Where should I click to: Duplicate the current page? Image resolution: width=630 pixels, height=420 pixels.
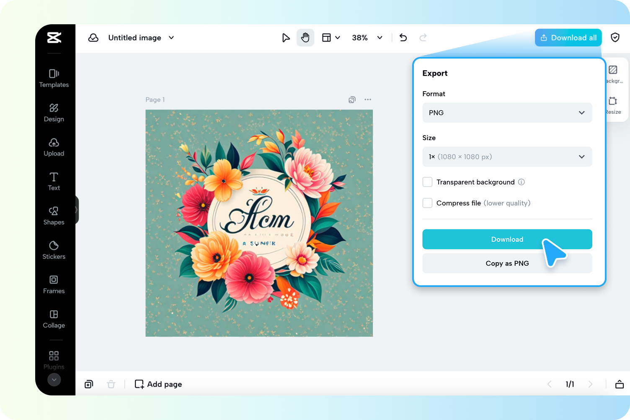(88, 384)
